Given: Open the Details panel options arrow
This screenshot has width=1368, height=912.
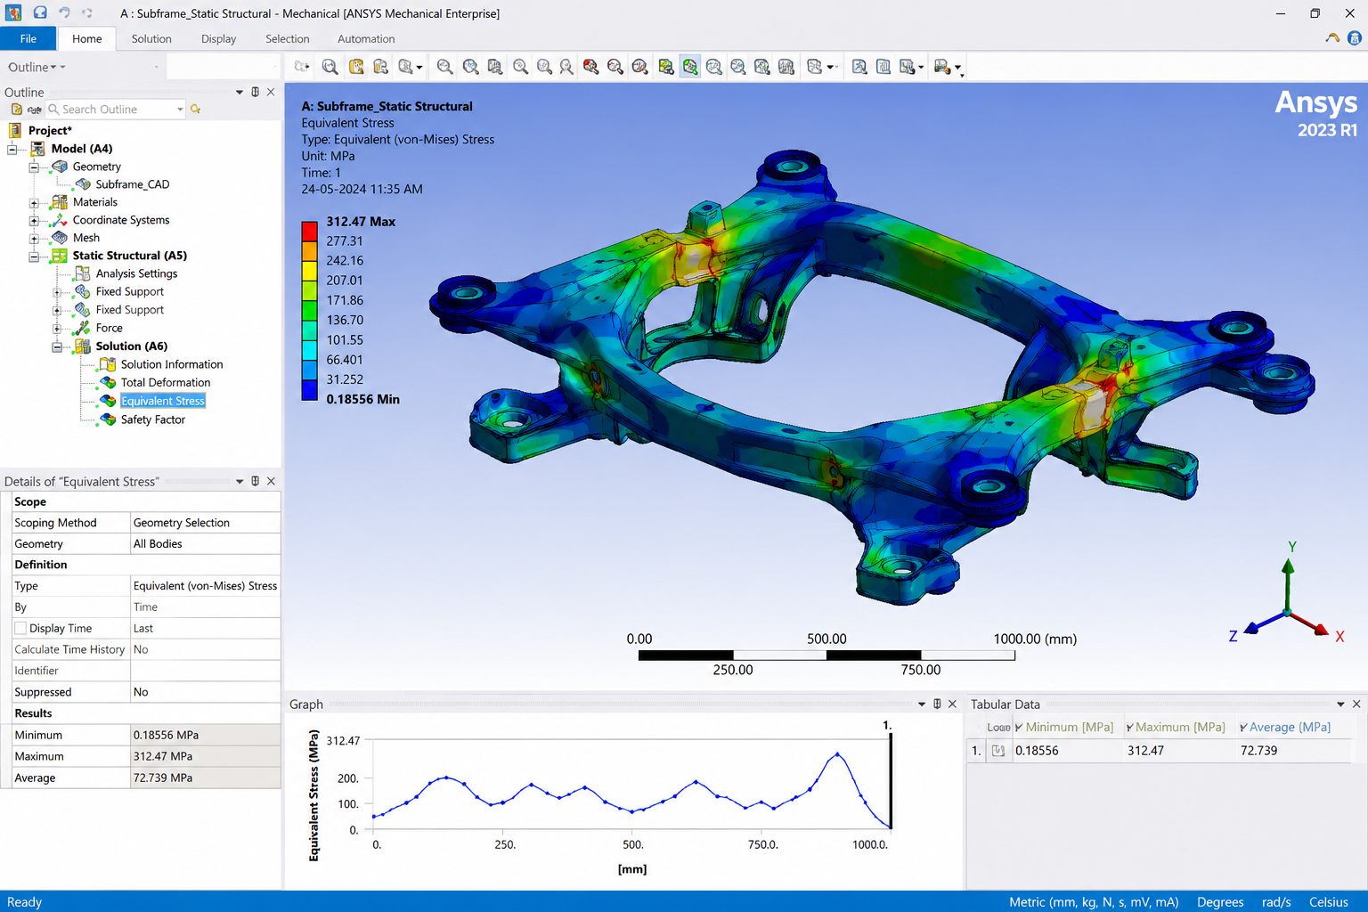Looking at the screenshot, I should pos(239,481).
